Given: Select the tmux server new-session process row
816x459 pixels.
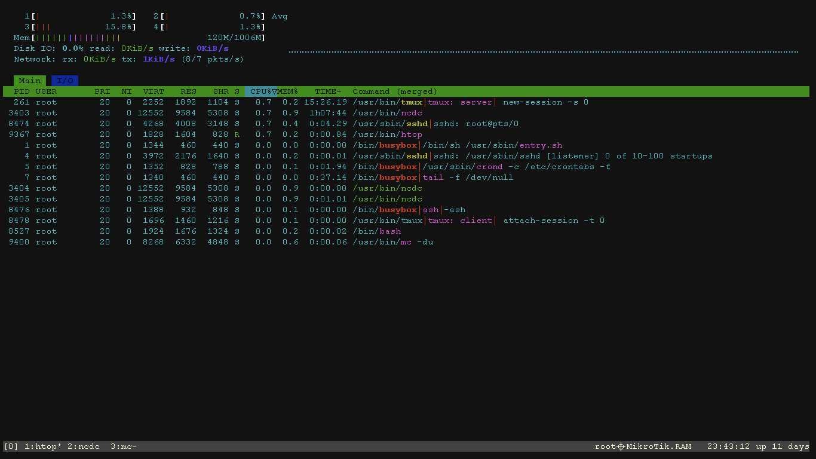Looking at the screenshot, I should (406, 102).
